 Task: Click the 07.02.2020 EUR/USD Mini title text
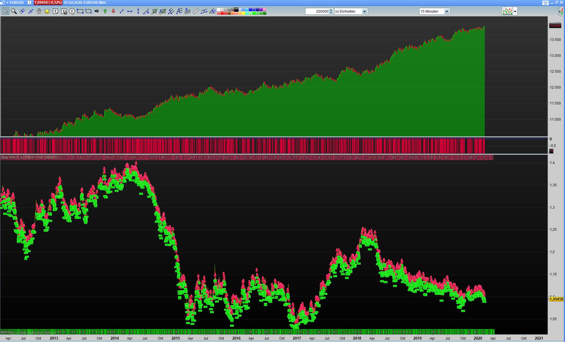coord(85,3)
